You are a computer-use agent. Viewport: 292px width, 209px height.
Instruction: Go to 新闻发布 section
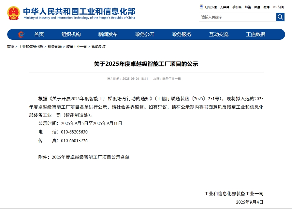point(108,35)
